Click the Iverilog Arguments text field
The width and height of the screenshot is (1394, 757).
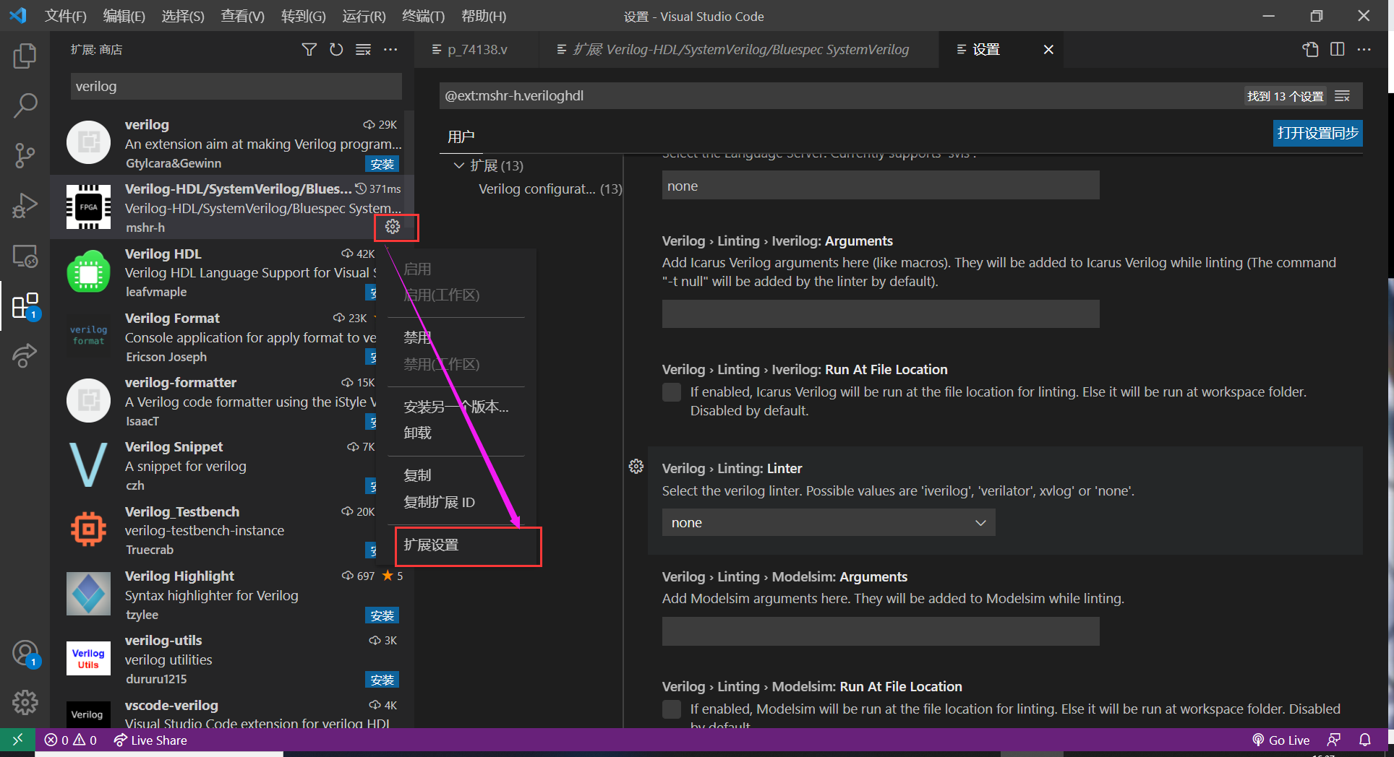(x=881, y=313)
